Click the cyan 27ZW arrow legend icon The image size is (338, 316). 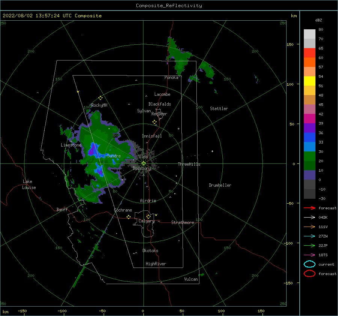(309, 236)
